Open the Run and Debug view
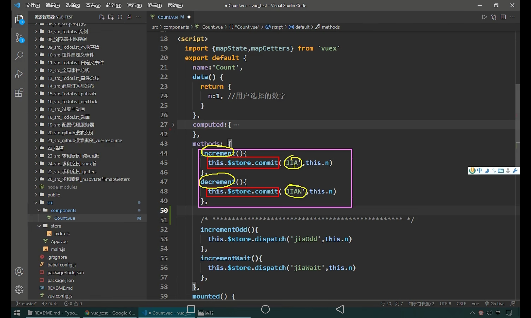The image size is (531, 318). 19,74
